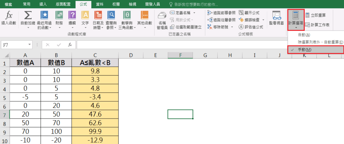Click 追蹤前導參照 button
The height and width of the screenshot is (144, 344).
pos(221,12)
